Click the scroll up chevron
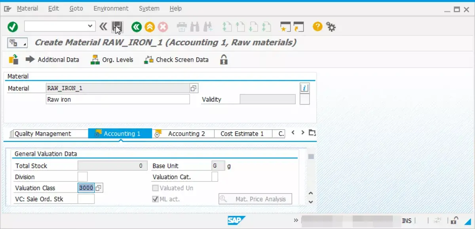This screenshot has height=229, width=475. pyautogui.click(x=311, y=193)
